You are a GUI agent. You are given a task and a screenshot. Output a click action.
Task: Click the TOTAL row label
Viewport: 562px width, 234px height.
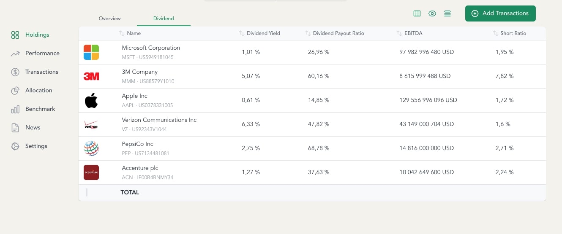(130, 193)
